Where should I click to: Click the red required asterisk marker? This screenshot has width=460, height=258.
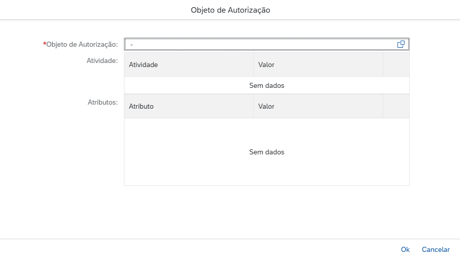pos(45,44)
